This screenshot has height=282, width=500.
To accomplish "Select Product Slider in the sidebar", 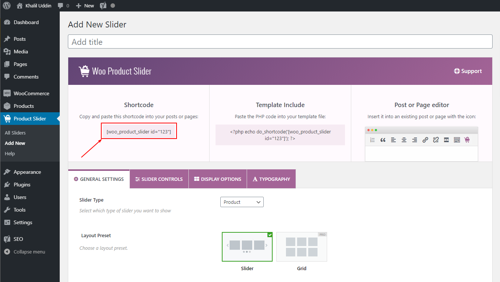I will (x=30, y=119).
